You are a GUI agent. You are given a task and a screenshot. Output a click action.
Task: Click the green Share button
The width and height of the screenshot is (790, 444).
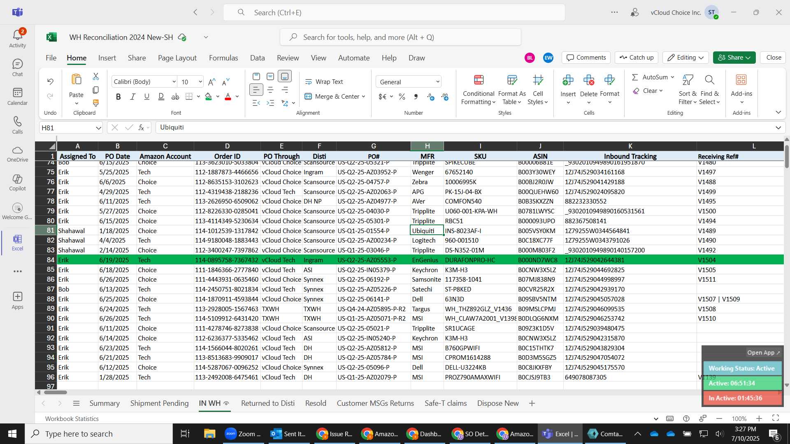tap(734, 58)
